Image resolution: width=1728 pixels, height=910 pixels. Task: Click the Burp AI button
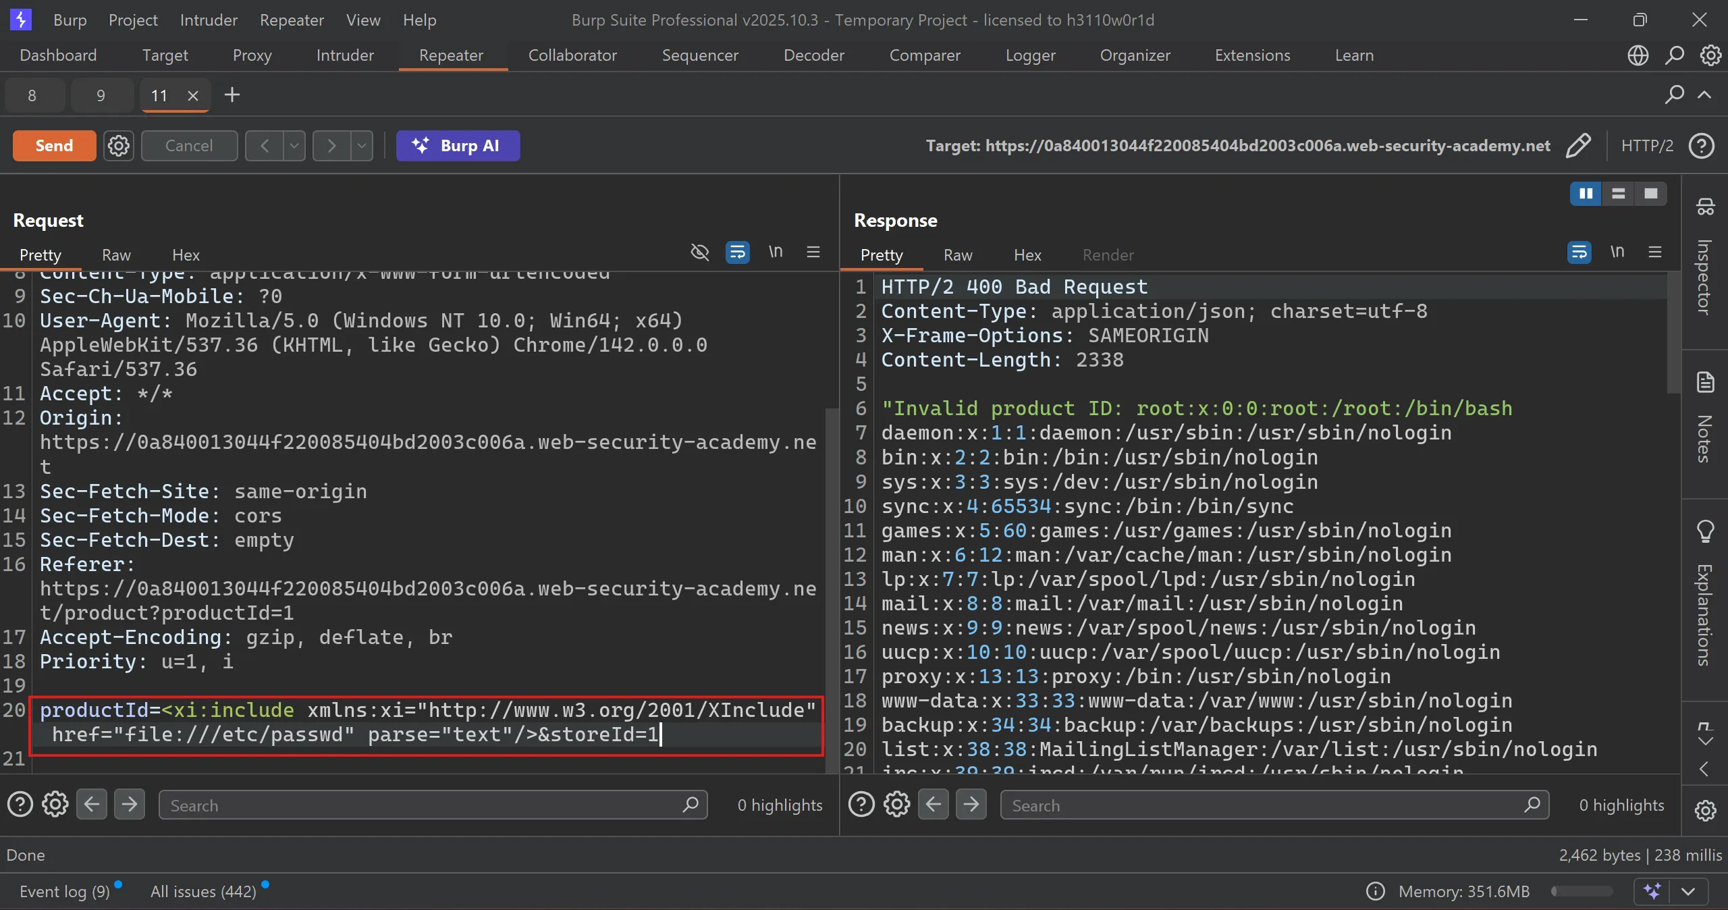(458, 145)
